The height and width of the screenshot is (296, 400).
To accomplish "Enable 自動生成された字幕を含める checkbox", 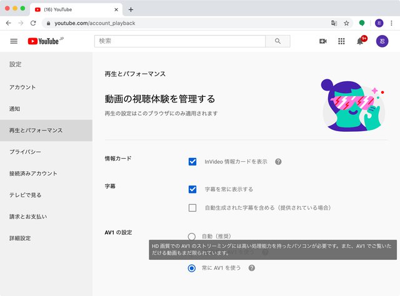I will [x=192, y=208].
